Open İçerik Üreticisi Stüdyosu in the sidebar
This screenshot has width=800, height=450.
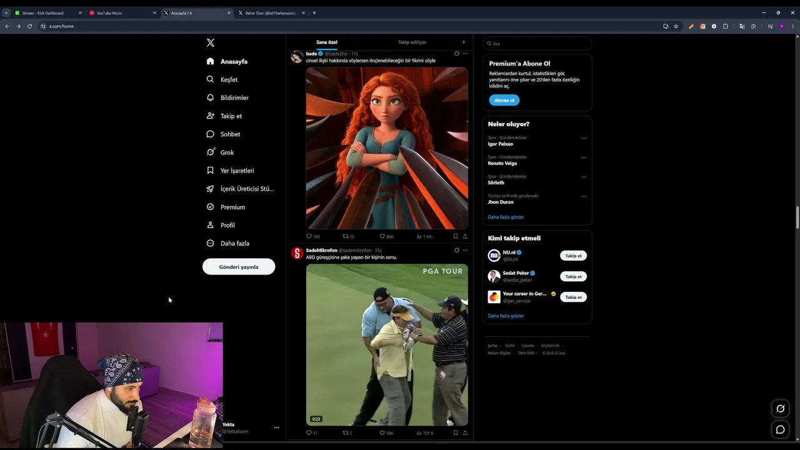[241, 189]
